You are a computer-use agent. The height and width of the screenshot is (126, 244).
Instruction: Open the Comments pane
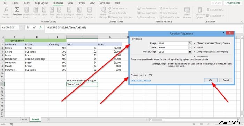coord(233,3)
